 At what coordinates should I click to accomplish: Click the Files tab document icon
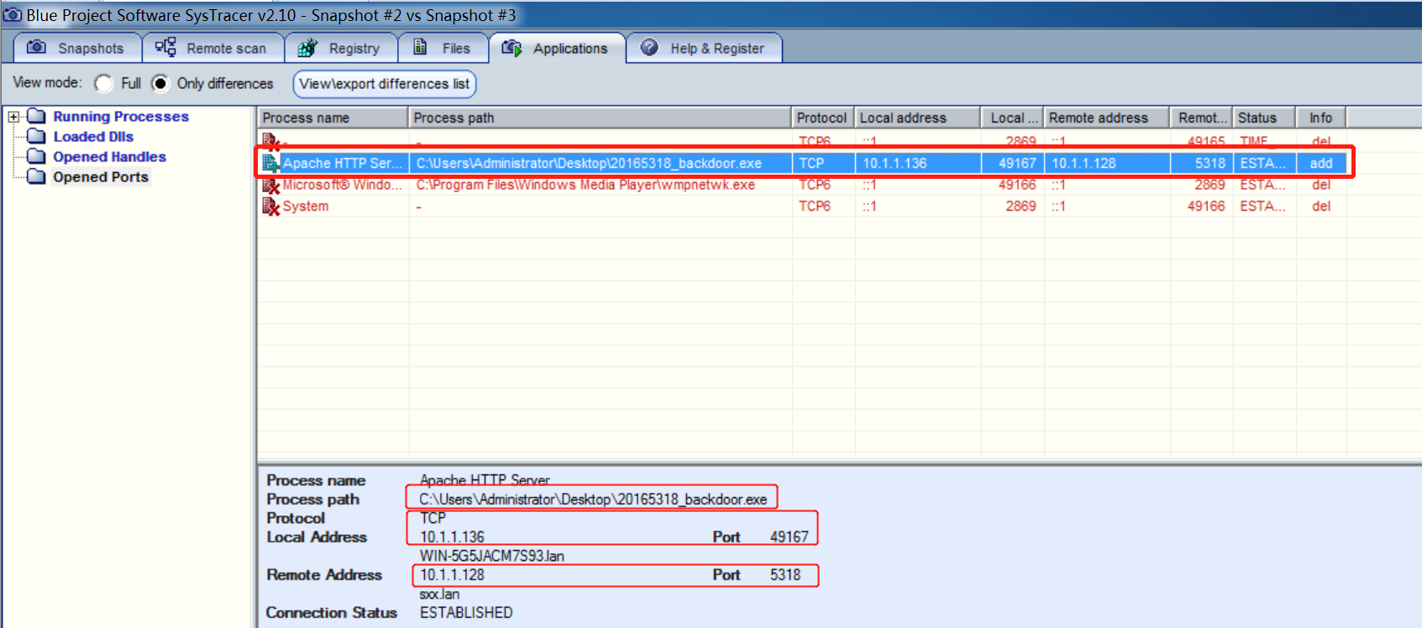click(x=420, y=47)
